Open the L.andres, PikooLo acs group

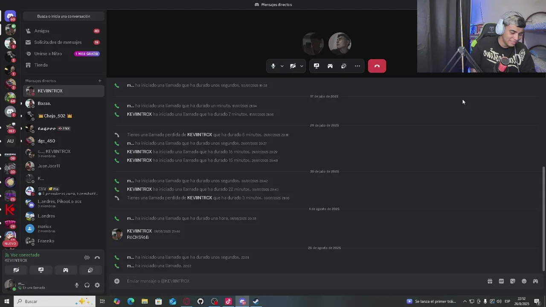pos(64,203)
